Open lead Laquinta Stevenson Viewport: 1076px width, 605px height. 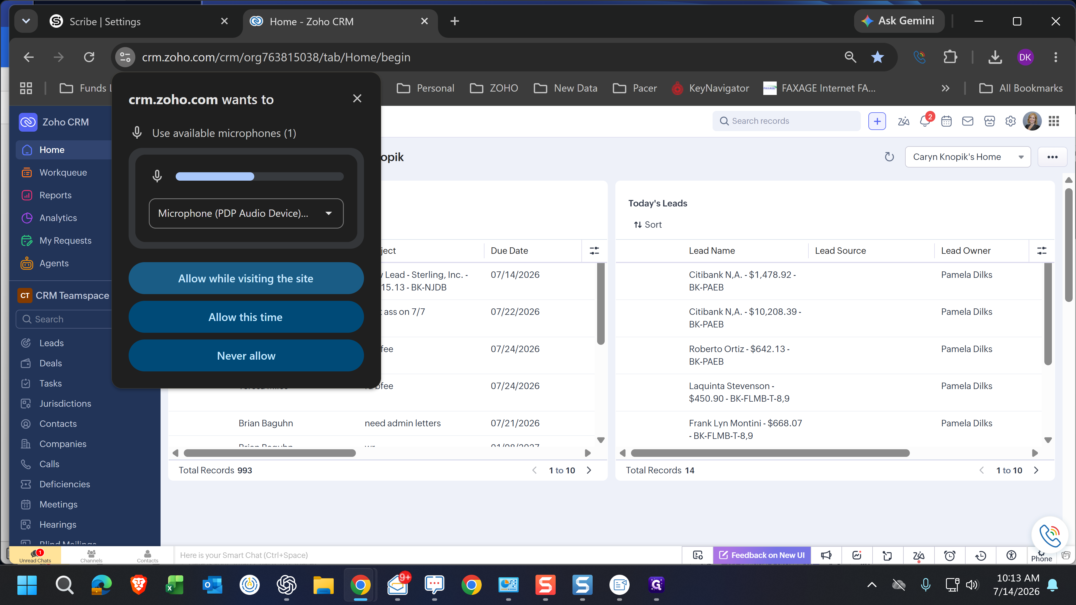click(x=739, y=392)
